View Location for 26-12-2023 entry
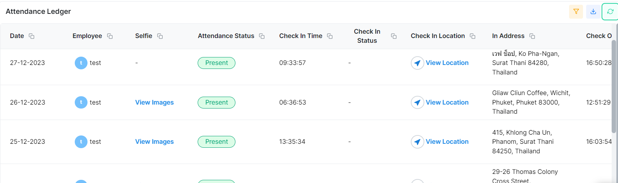The image size is (618, 183). tap(447, 103)
